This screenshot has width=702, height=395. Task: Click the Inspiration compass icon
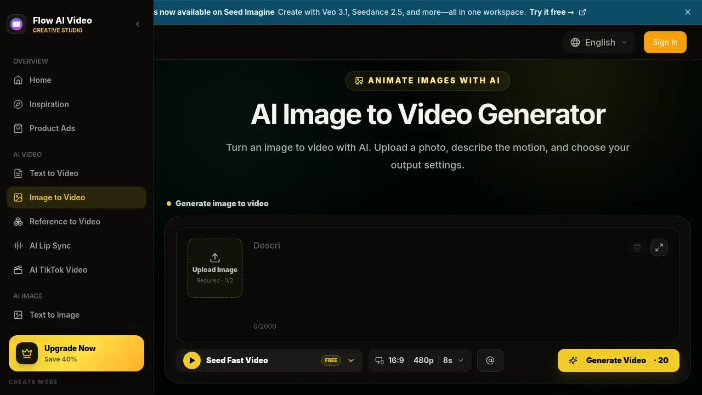(18, 104)
